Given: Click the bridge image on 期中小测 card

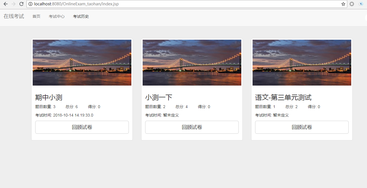Looking at the screenshot, I should point(82,62).
